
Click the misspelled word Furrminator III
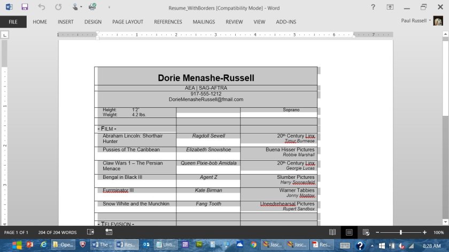(118, 190)
